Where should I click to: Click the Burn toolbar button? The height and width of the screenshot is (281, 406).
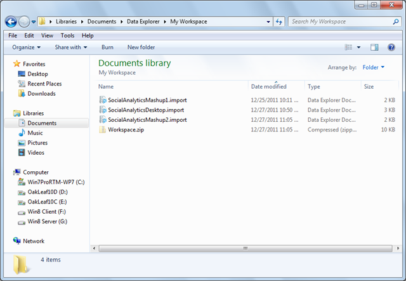click(107, 48)
